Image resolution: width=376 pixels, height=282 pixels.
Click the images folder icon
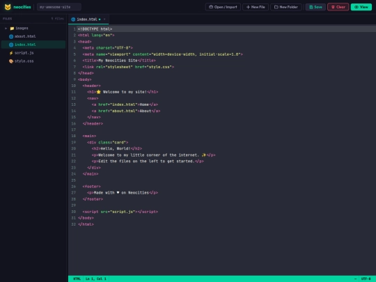[x=12, y=29]
